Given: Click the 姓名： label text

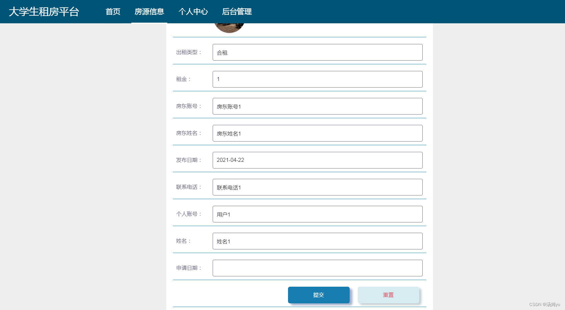Looking at the screenshot, I should pos(184,241).
